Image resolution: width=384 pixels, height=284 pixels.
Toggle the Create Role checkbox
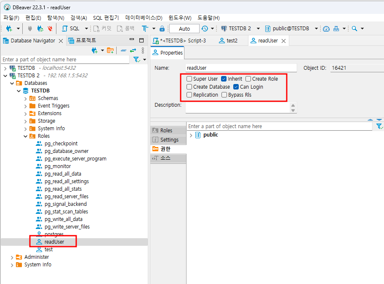tap(248, 79)
